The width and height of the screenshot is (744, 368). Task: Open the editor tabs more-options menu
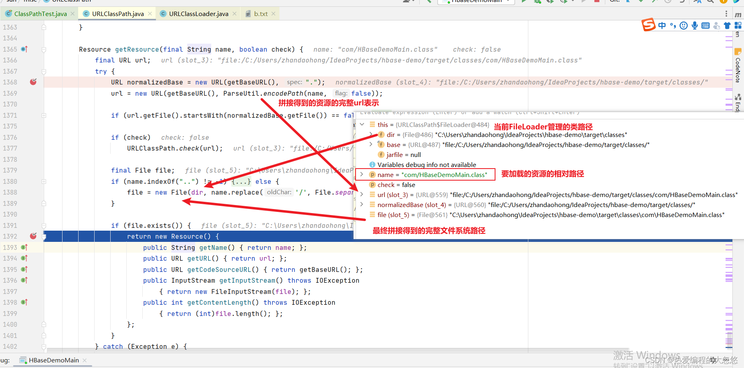(726, 14)
